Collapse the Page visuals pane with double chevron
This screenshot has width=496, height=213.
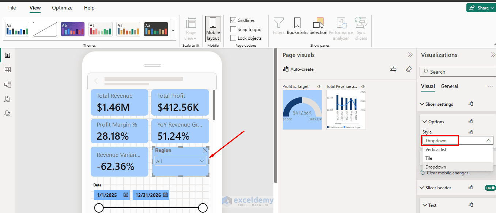[410, 55]
